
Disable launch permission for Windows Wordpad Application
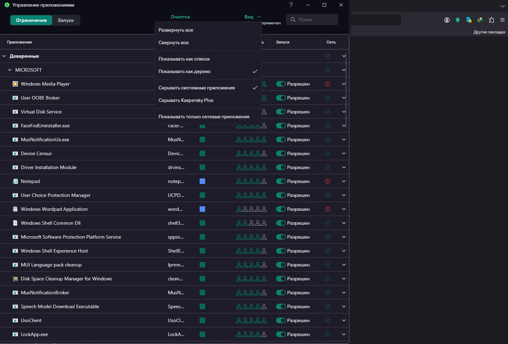[x=281, y=209]
